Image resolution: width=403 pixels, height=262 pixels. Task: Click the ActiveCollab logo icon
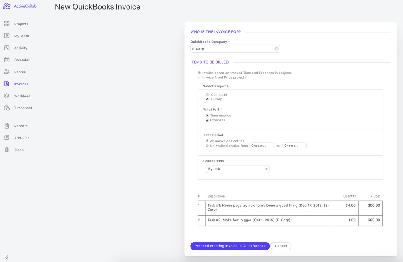tap(7, 6)
